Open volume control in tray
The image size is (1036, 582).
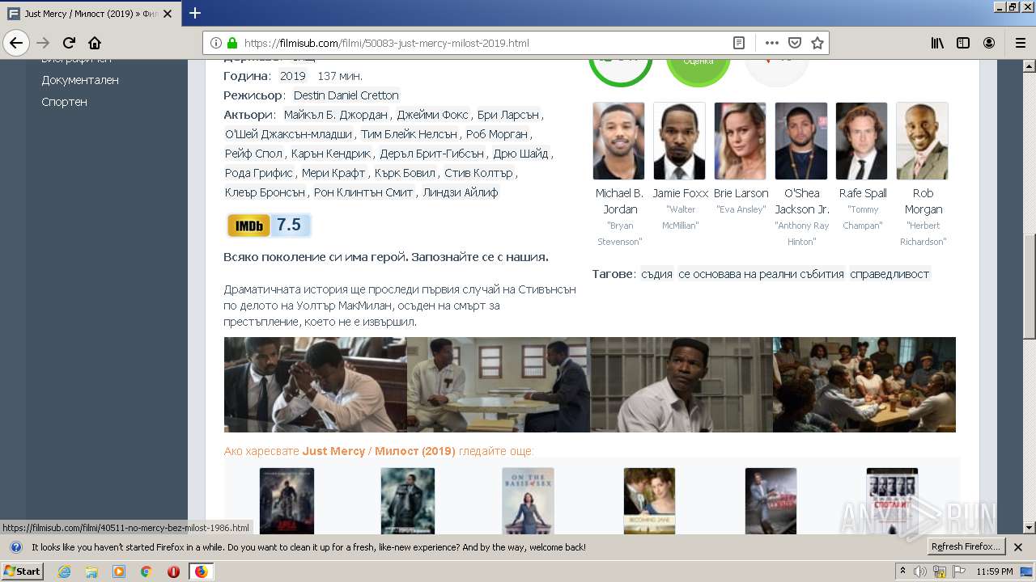[920, 571]
